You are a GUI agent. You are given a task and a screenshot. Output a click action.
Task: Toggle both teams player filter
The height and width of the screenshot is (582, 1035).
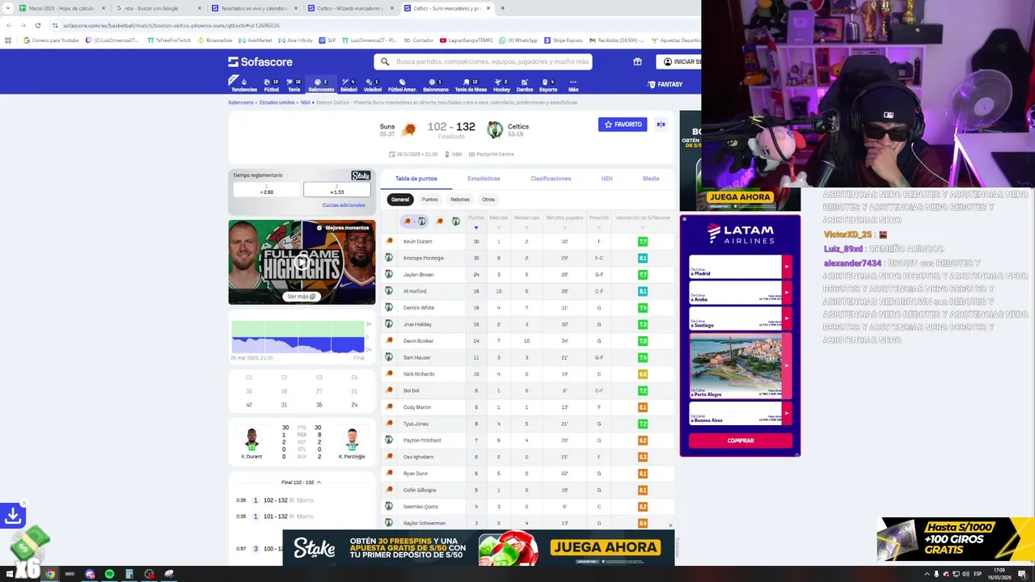[415, 221]
